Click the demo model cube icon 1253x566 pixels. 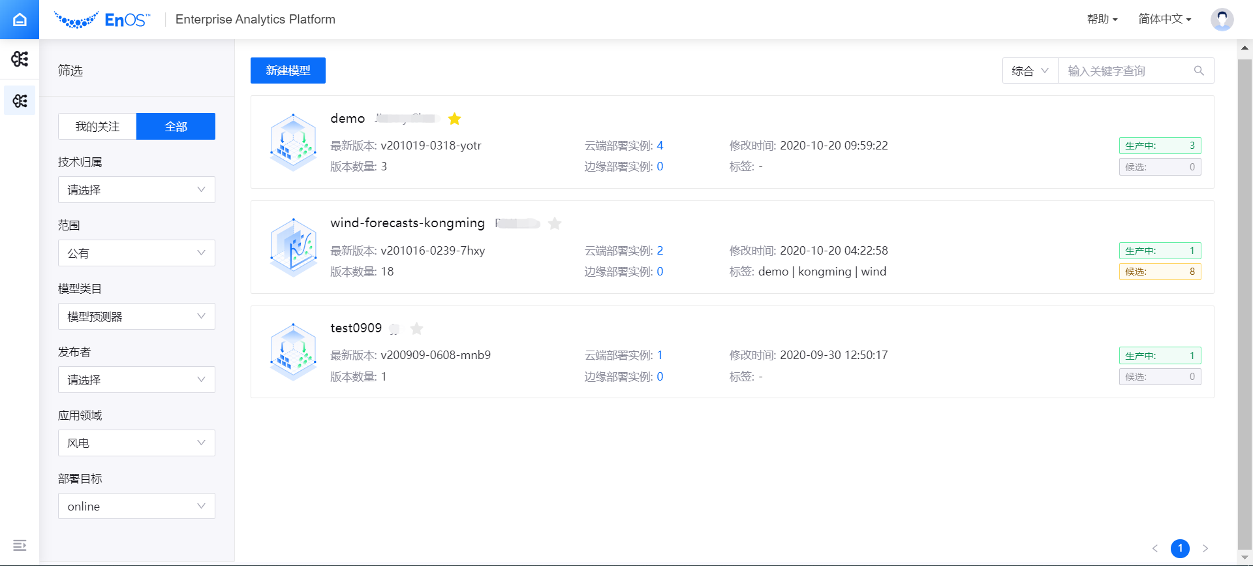(x=293, y=142)
